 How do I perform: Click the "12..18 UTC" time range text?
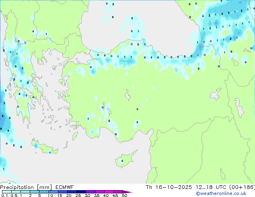(211, 187)
